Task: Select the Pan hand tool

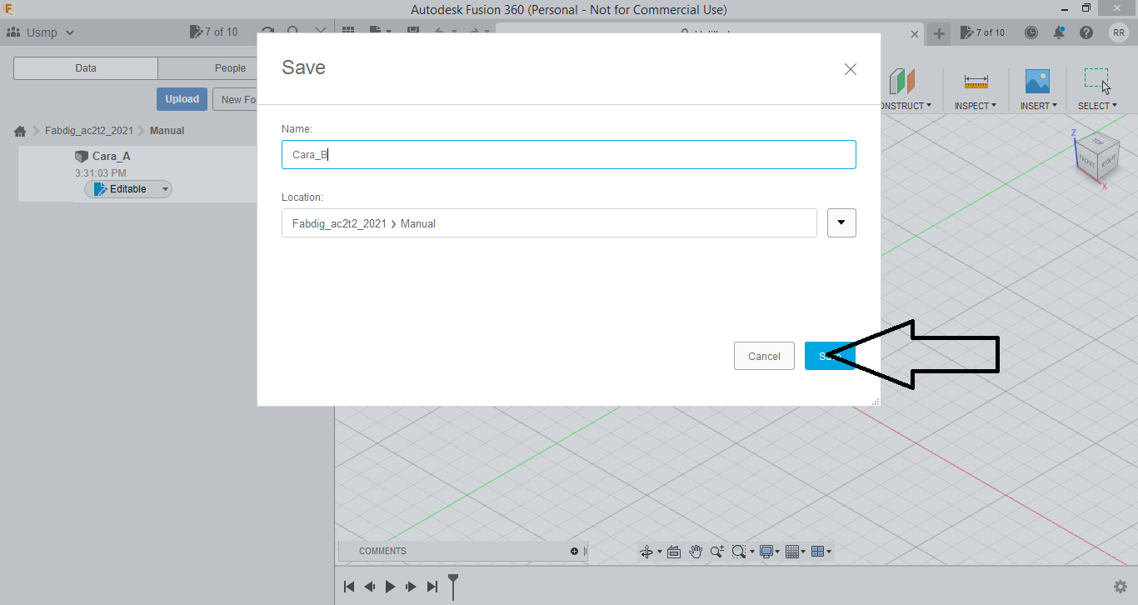Action: point(696,552)
